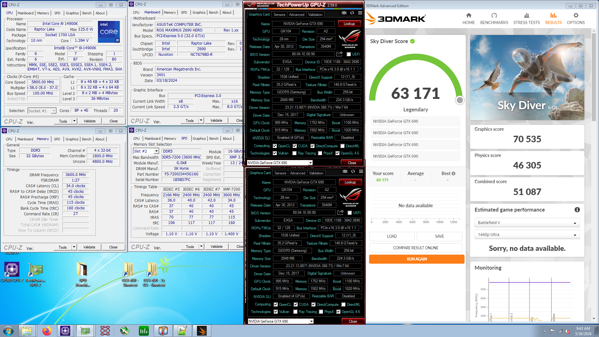
Task: Click first NVIDIA GeForce GTX 690 result row
Action: pos(415,121)
